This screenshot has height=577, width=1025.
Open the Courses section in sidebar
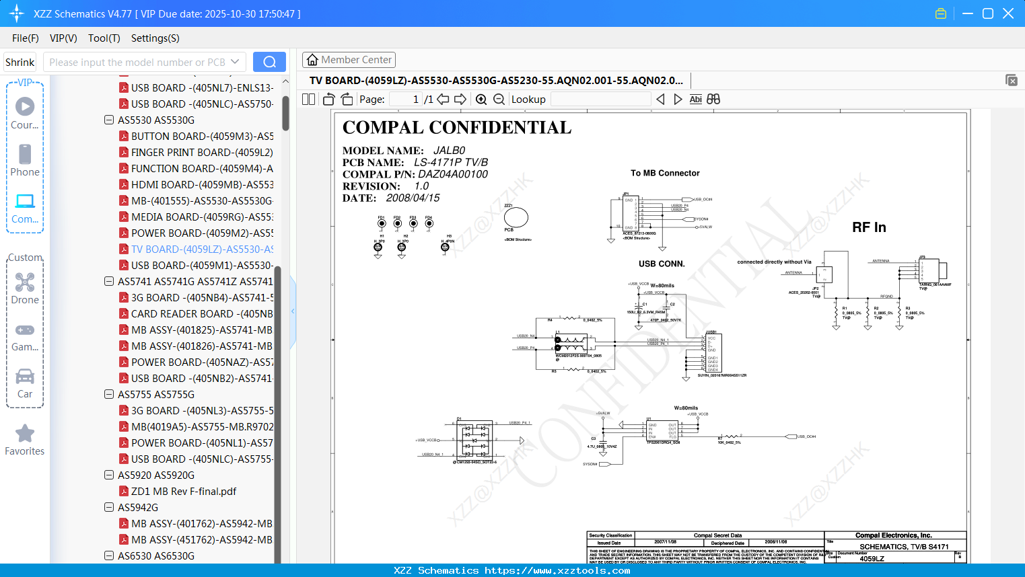pyautogui.click(x=25, y=113)
